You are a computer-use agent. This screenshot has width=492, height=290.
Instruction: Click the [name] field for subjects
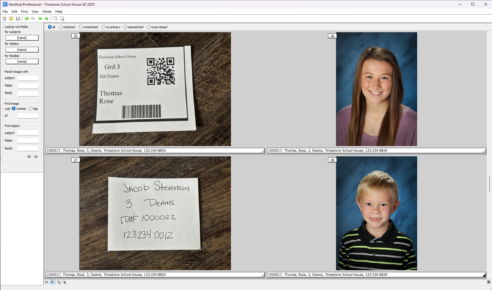22,38
